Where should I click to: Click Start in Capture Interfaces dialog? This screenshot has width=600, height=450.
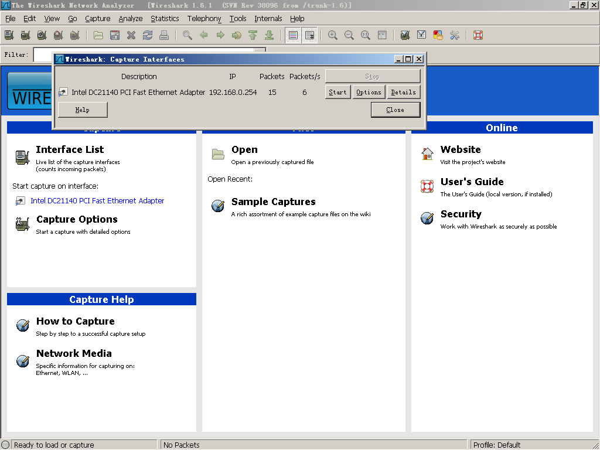pos(337,92)
